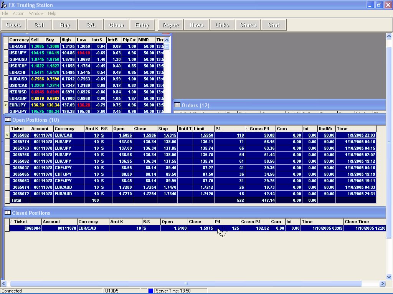Click the Sell column header in rates
Screen dimensions: 393x294
37,40
